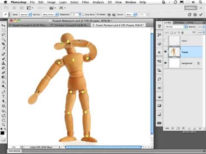Select the Hand tool
This screenshot has width=206, height=154.
click(3, 120)
